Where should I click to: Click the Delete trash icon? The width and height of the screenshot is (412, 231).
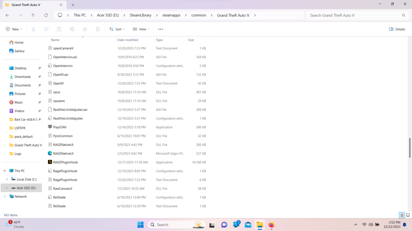click(98, 29)
